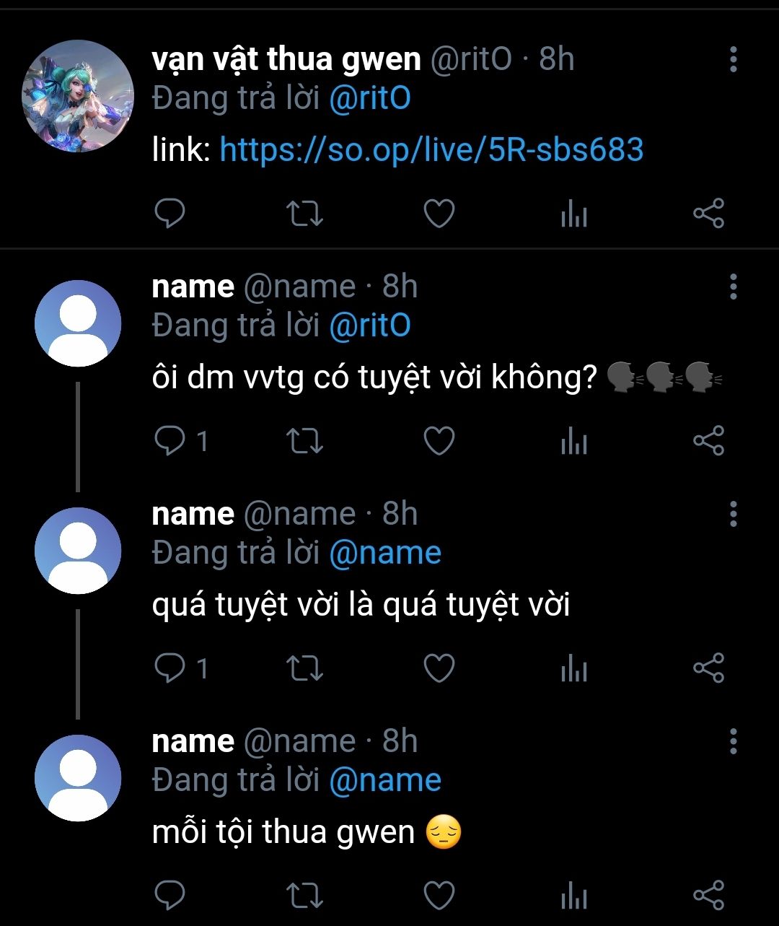Open more options on 'ôi dm vvtg' tweet

pyautogui.click(x=733, y=287)
